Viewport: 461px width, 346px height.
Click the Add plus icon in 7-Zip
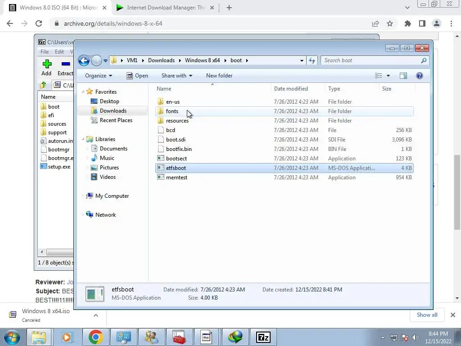click(x=47, y=64)
